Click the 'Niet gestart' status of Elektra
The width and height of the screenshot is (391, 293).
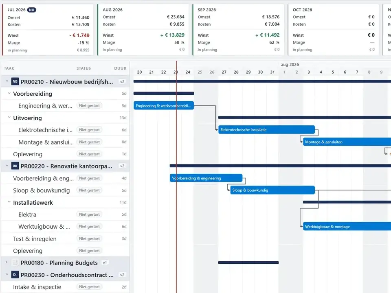[x=89, y=214]
